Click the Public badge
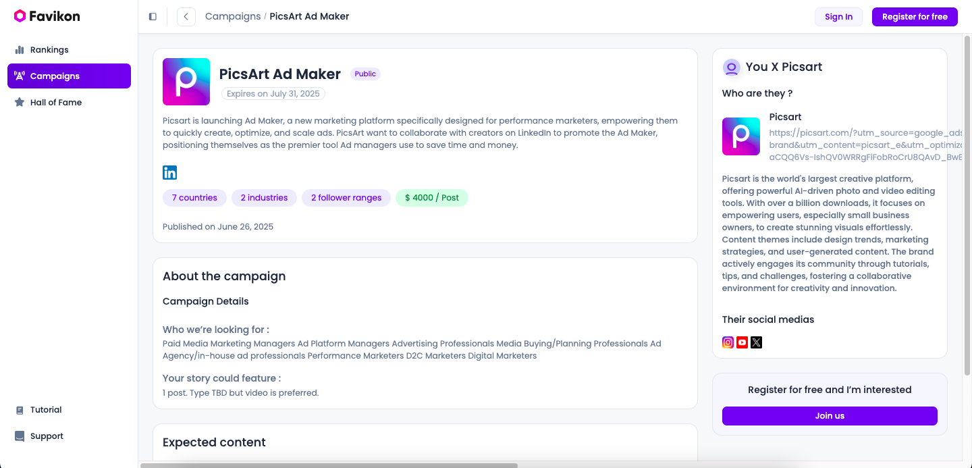The image size is (972, 468). [365, 74]
